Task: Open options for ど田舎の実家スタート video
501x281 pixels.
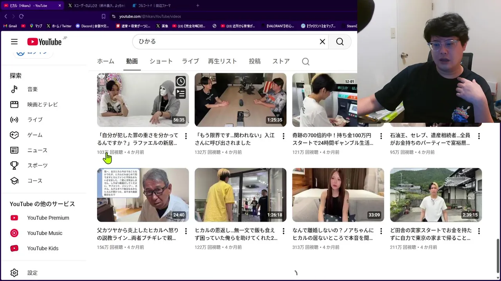Action: (479, 231)
